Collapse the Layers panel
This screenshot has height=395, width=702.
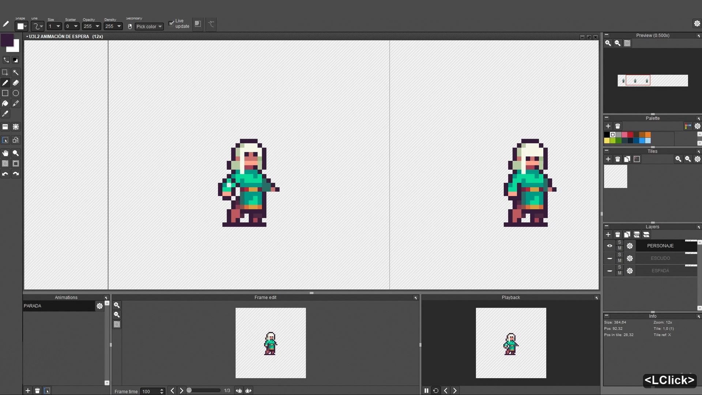(x=607, y=226)
